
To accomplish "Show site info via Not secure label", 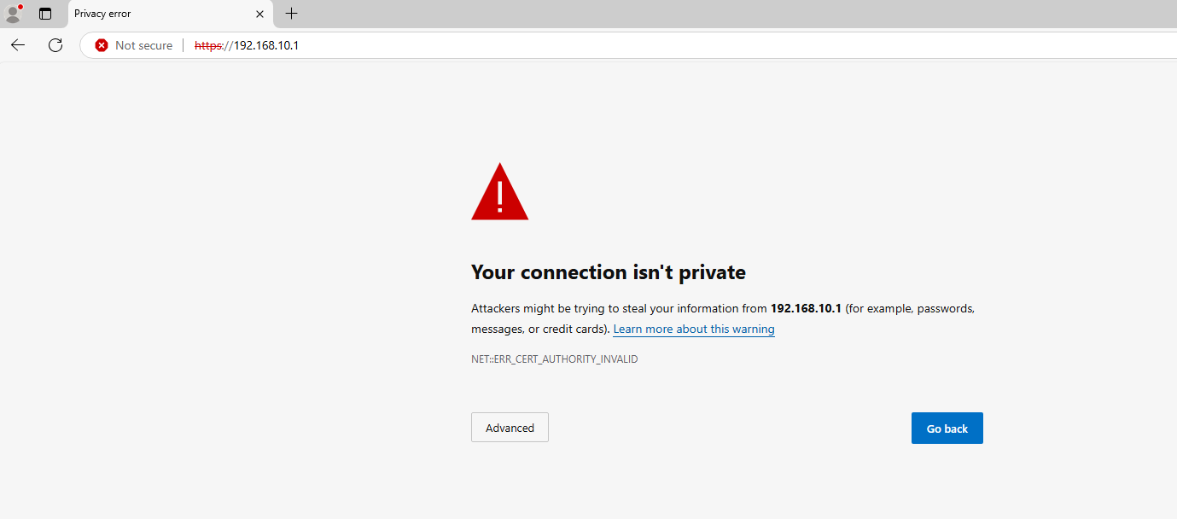I will (x=143, y=45).
